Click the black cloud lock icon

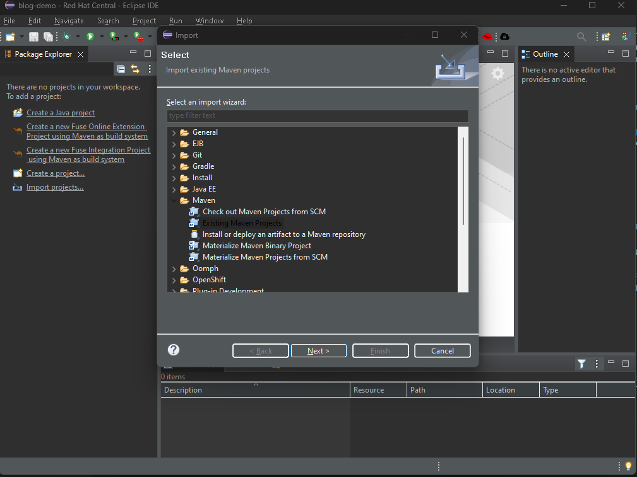click(x=504, y=37)
